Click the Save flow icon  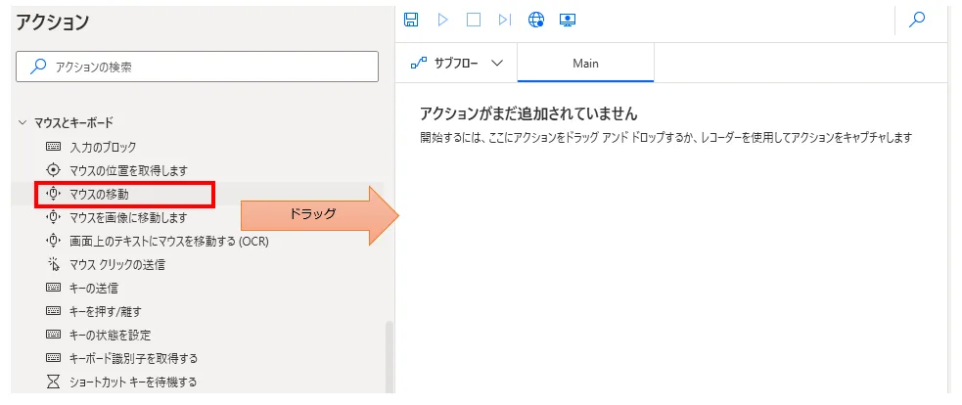click(411, 20)
